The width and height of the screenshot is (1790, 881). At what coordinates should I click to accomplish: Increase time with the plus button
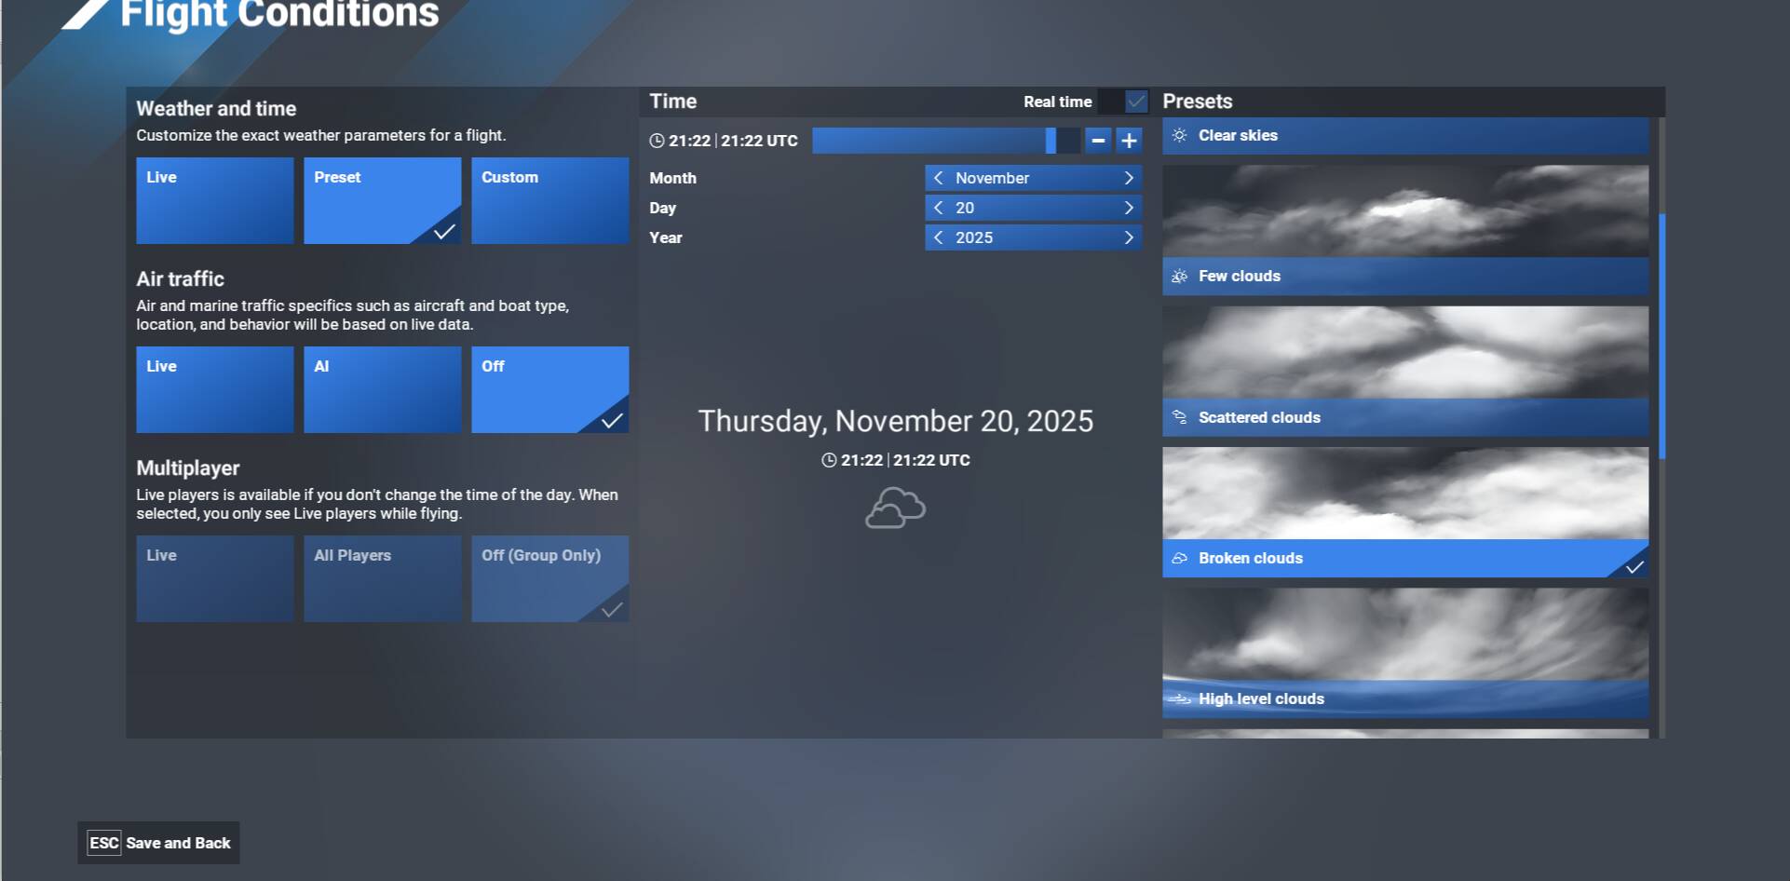pyautogui.click(x=1129, y=141)
